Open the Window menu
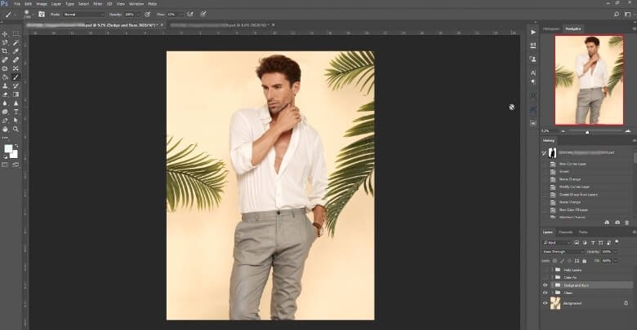Viewport: 637px width, 330px height. click(136, 3)
